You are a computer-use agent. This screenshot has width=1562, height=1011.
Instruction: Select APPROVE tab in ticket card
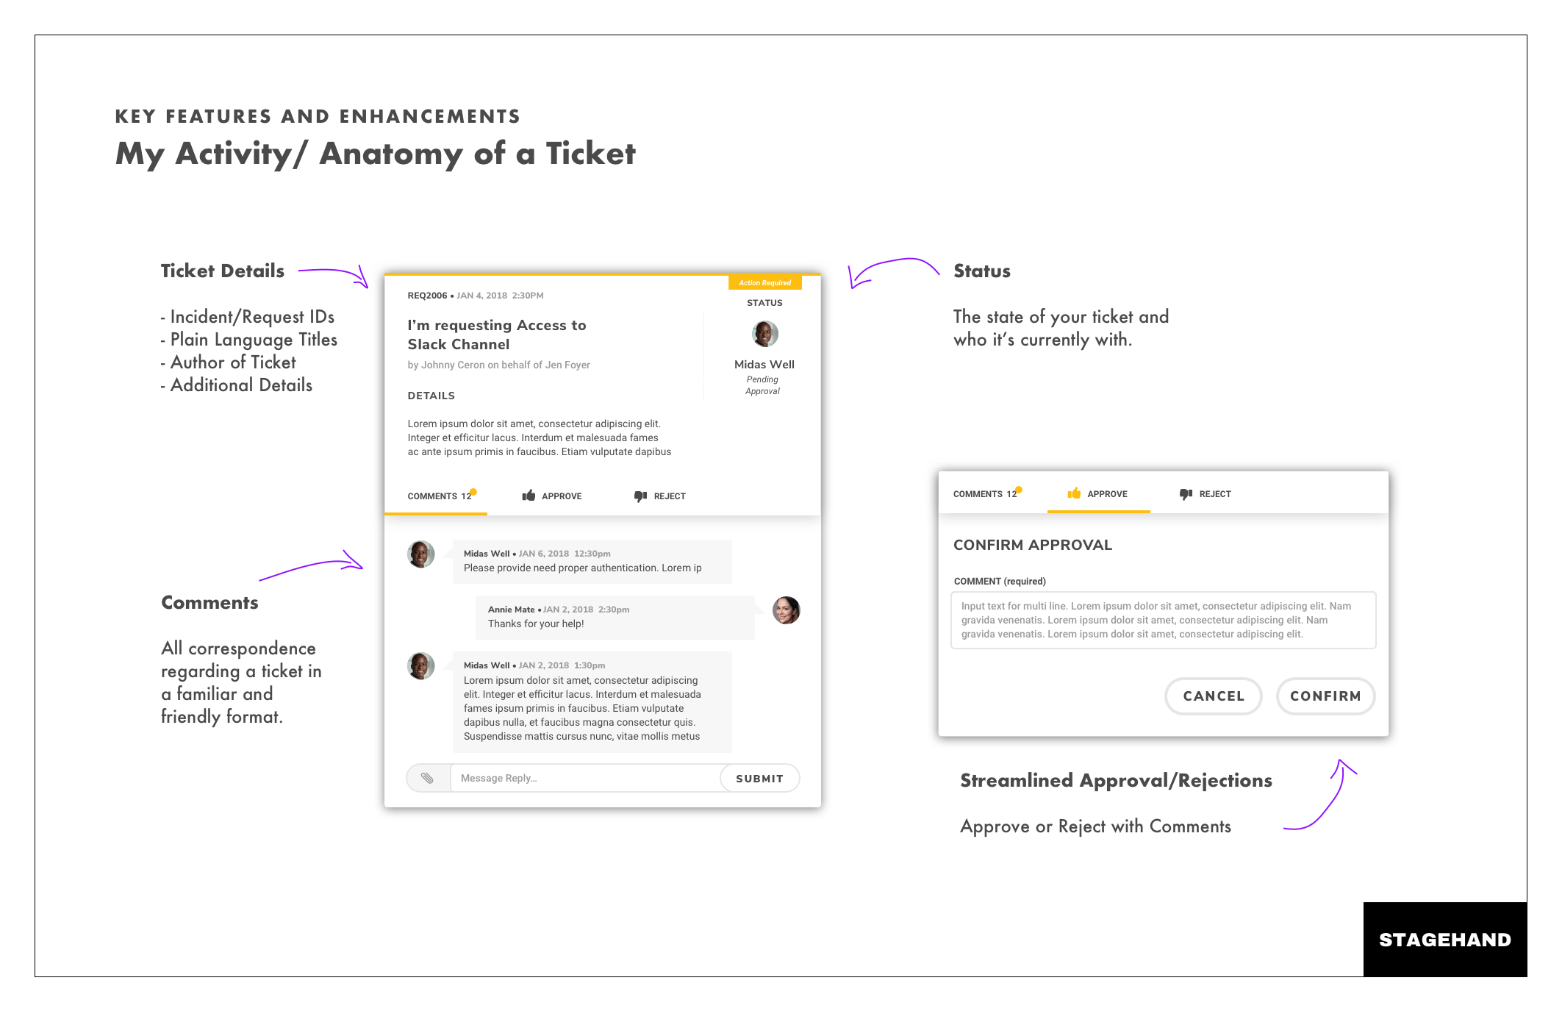pos(552,496)
